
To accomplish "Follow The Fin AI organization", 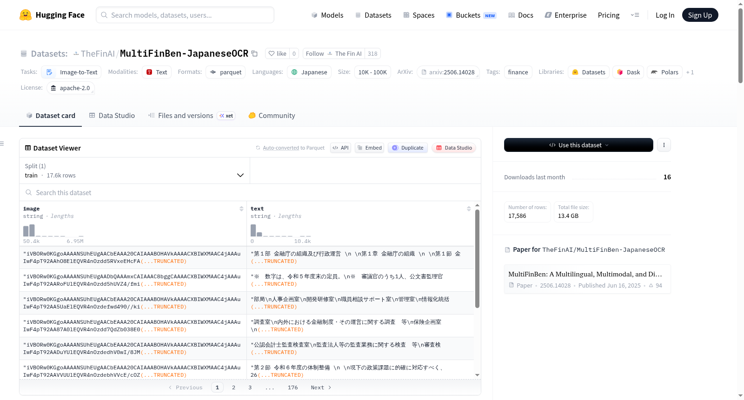I will tap(334, 53).
